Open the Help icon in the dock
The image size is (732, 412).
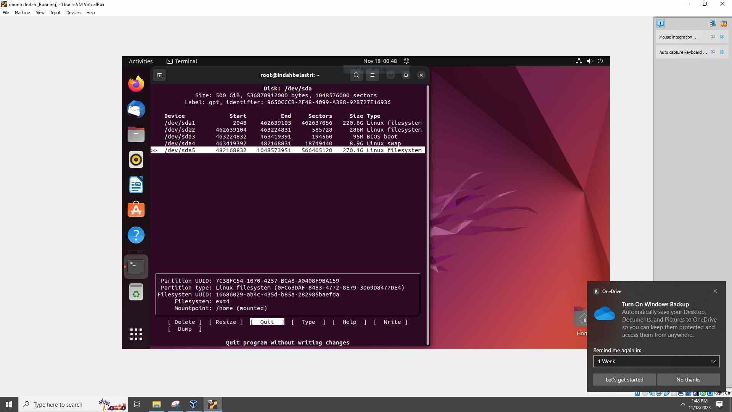tap(136, 235)
